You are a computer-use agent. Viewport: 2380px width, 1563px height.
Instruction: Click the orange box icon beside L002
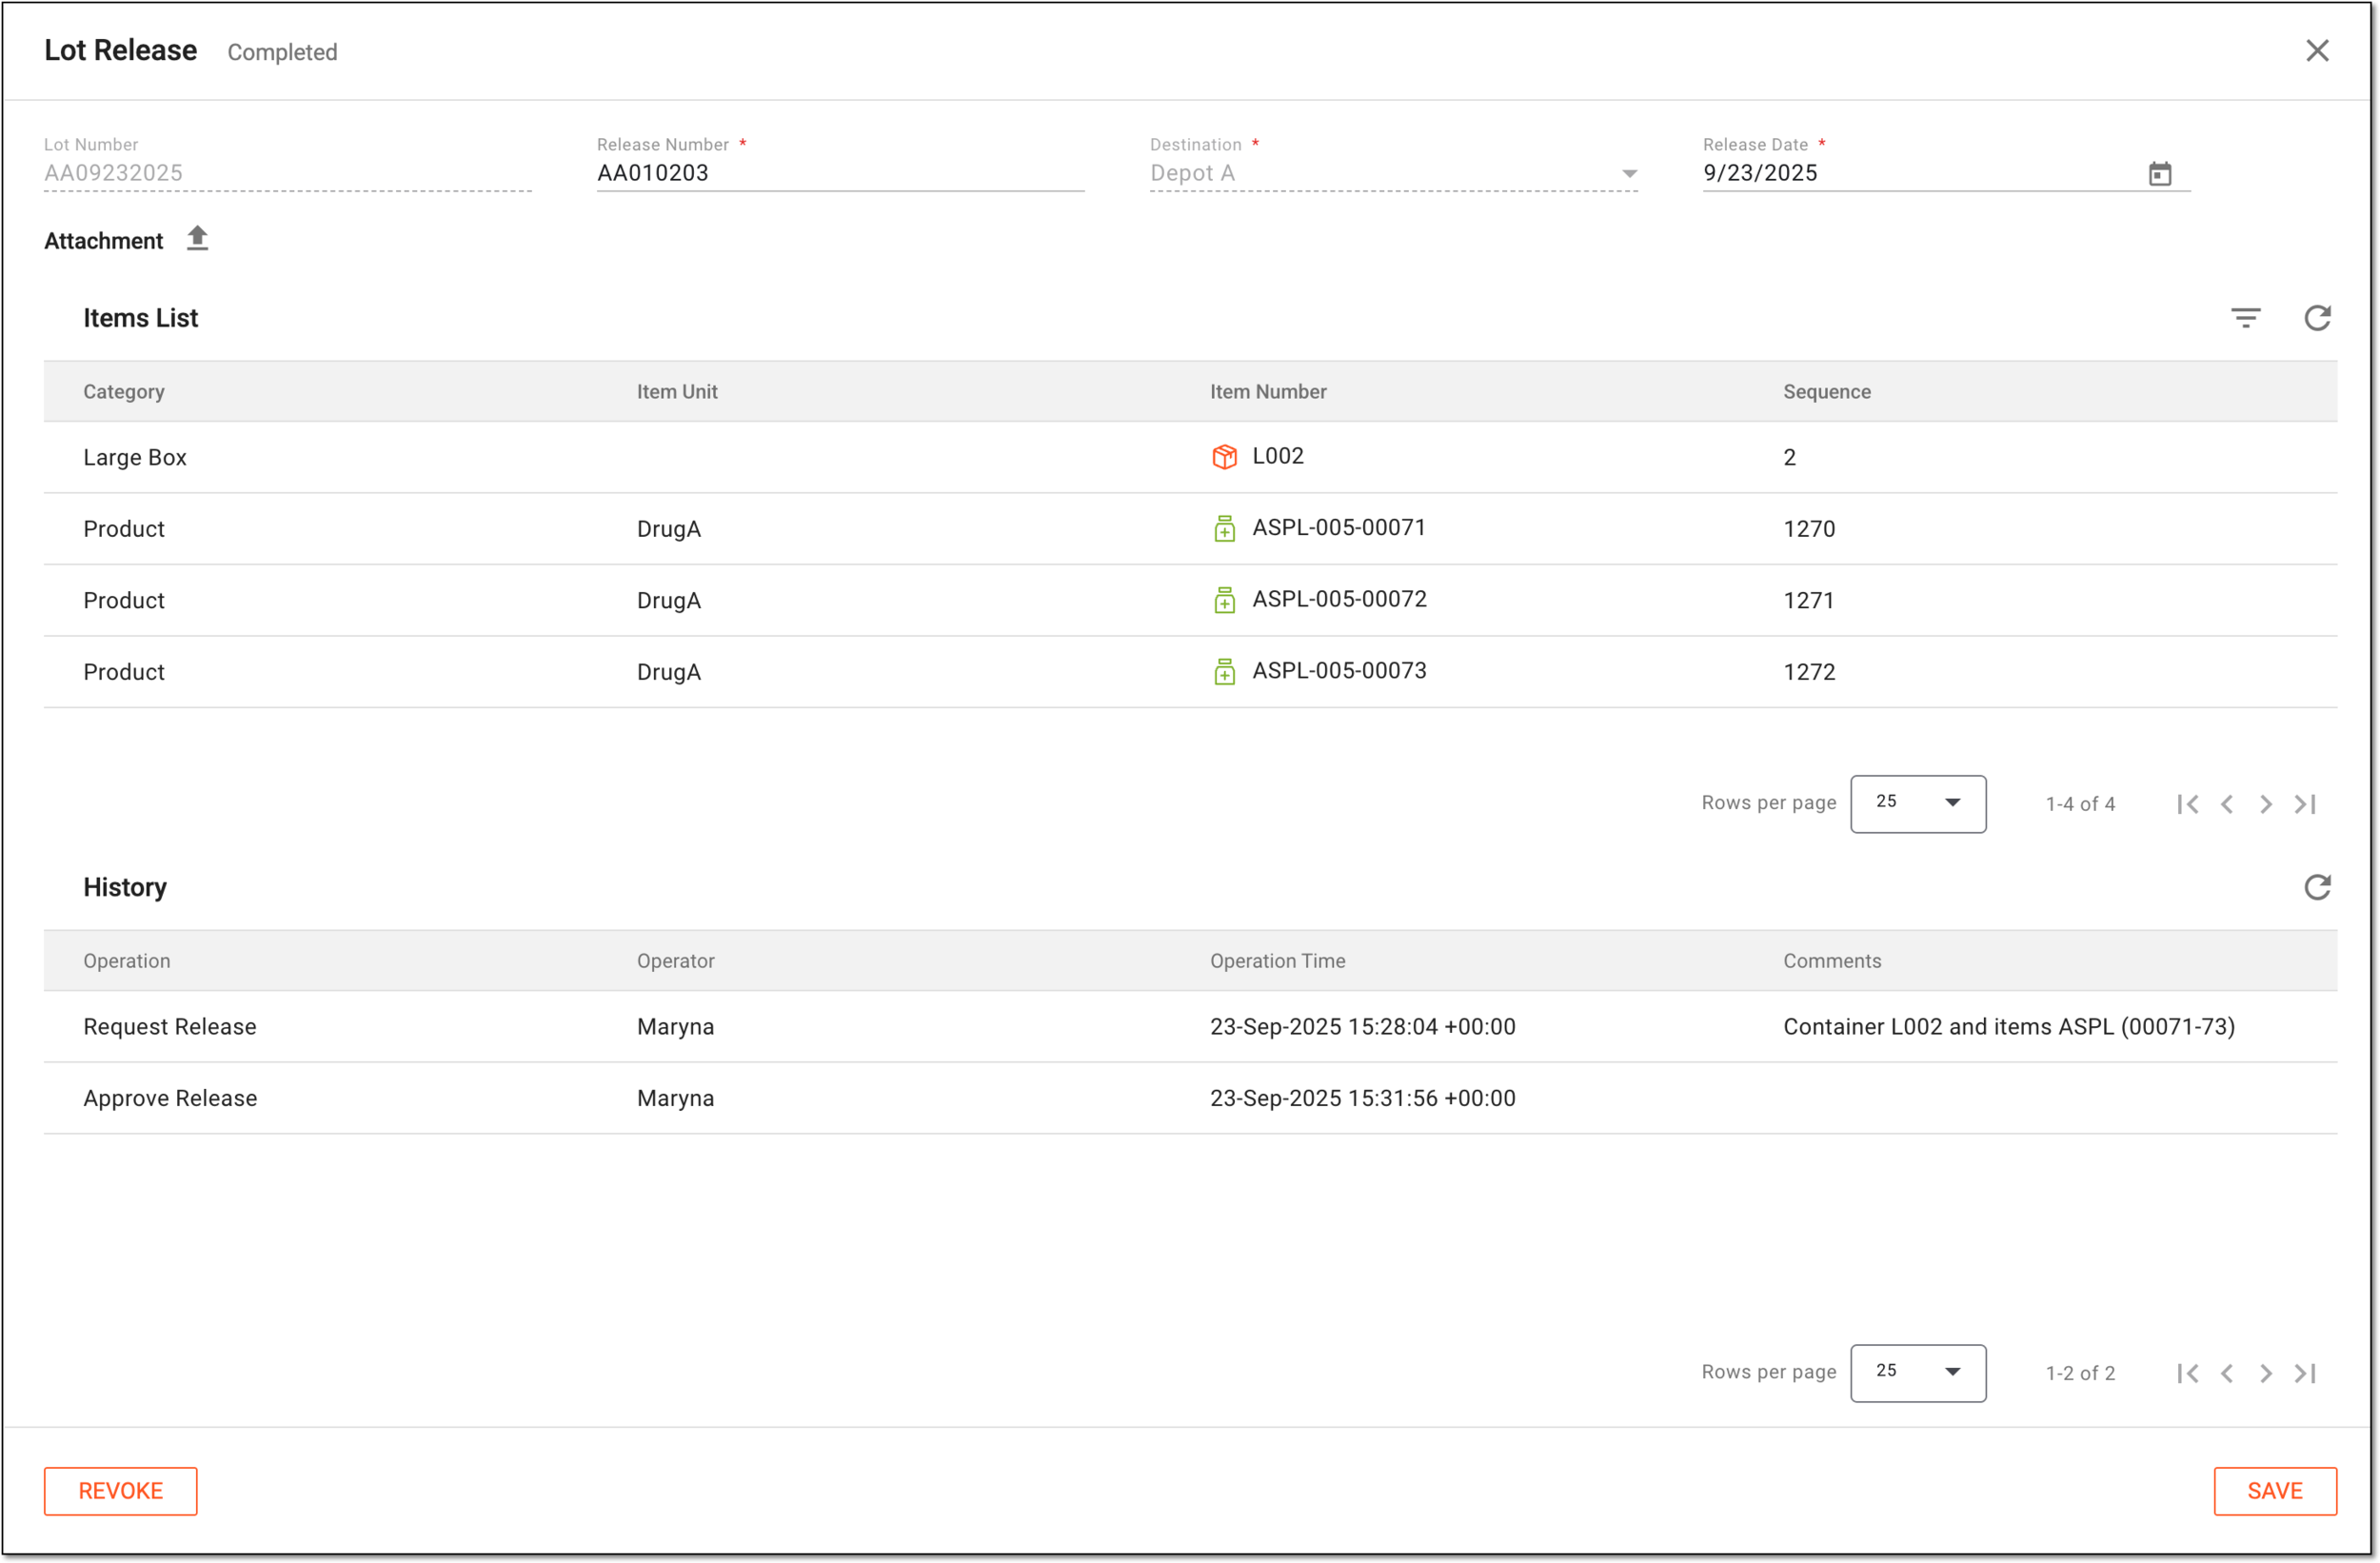tap(1224, 457)
